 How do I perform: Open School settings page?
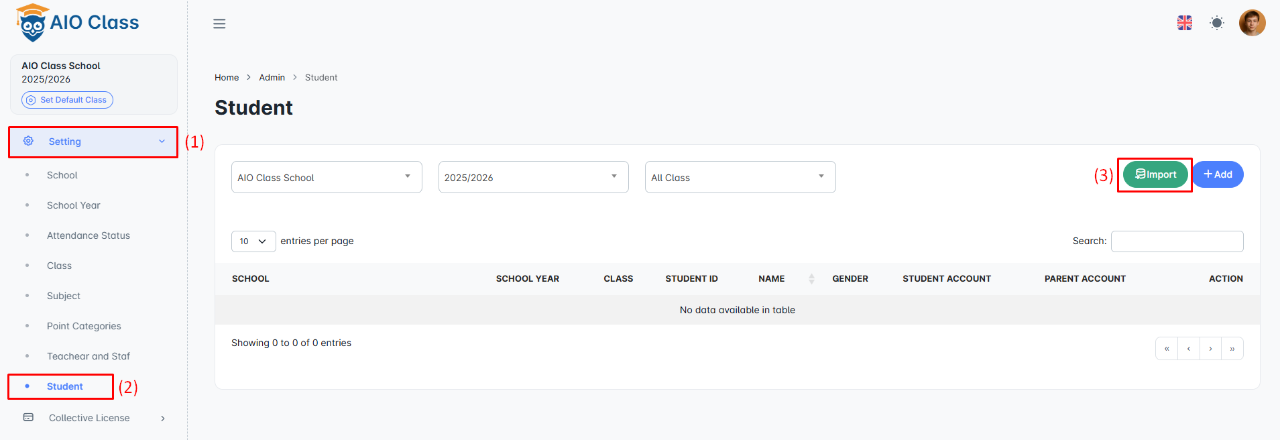(62, 175)
